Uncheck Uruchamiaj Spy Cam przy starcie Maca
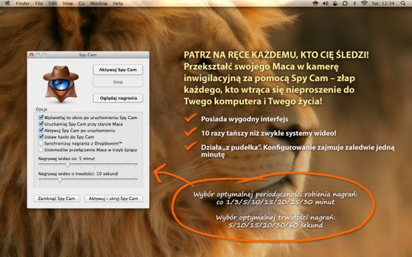 pyautogui.click(x=41, y=124)
